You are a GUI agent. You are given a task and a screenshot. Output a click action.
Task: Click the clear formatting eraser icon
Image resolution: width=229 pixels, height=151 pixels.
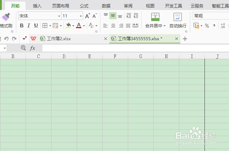[x=91, y=26]
